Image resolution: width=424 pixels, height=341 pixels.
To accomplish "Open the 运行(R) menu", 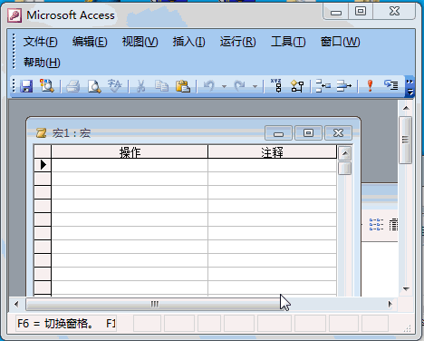I will click(238, 42).
